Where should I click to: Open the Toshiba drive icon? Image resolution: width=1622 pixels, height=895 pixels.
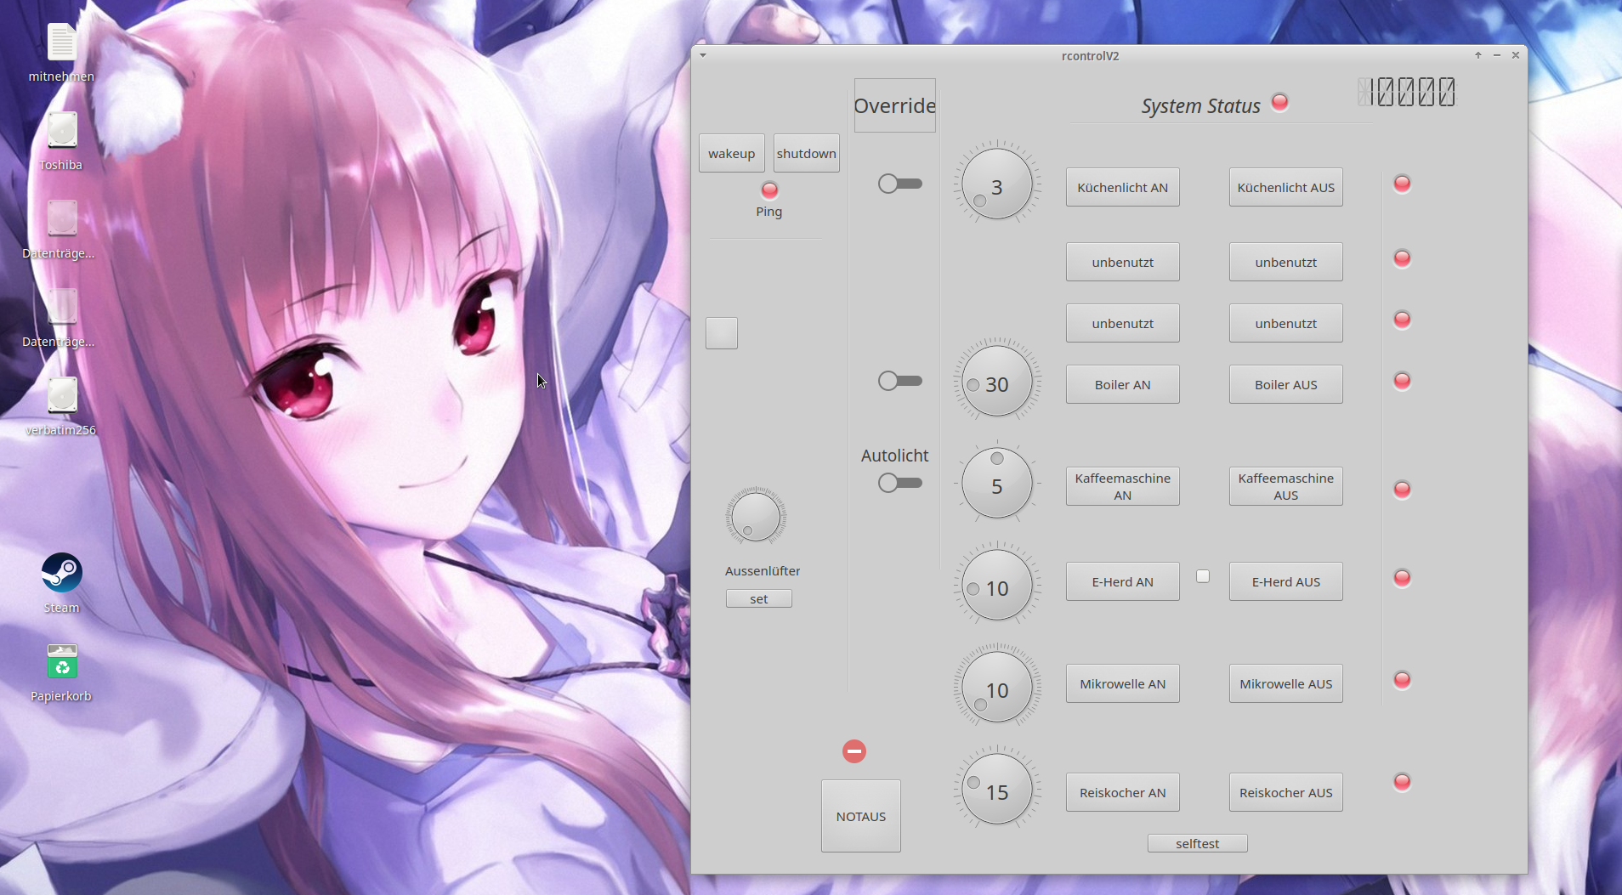61,141
